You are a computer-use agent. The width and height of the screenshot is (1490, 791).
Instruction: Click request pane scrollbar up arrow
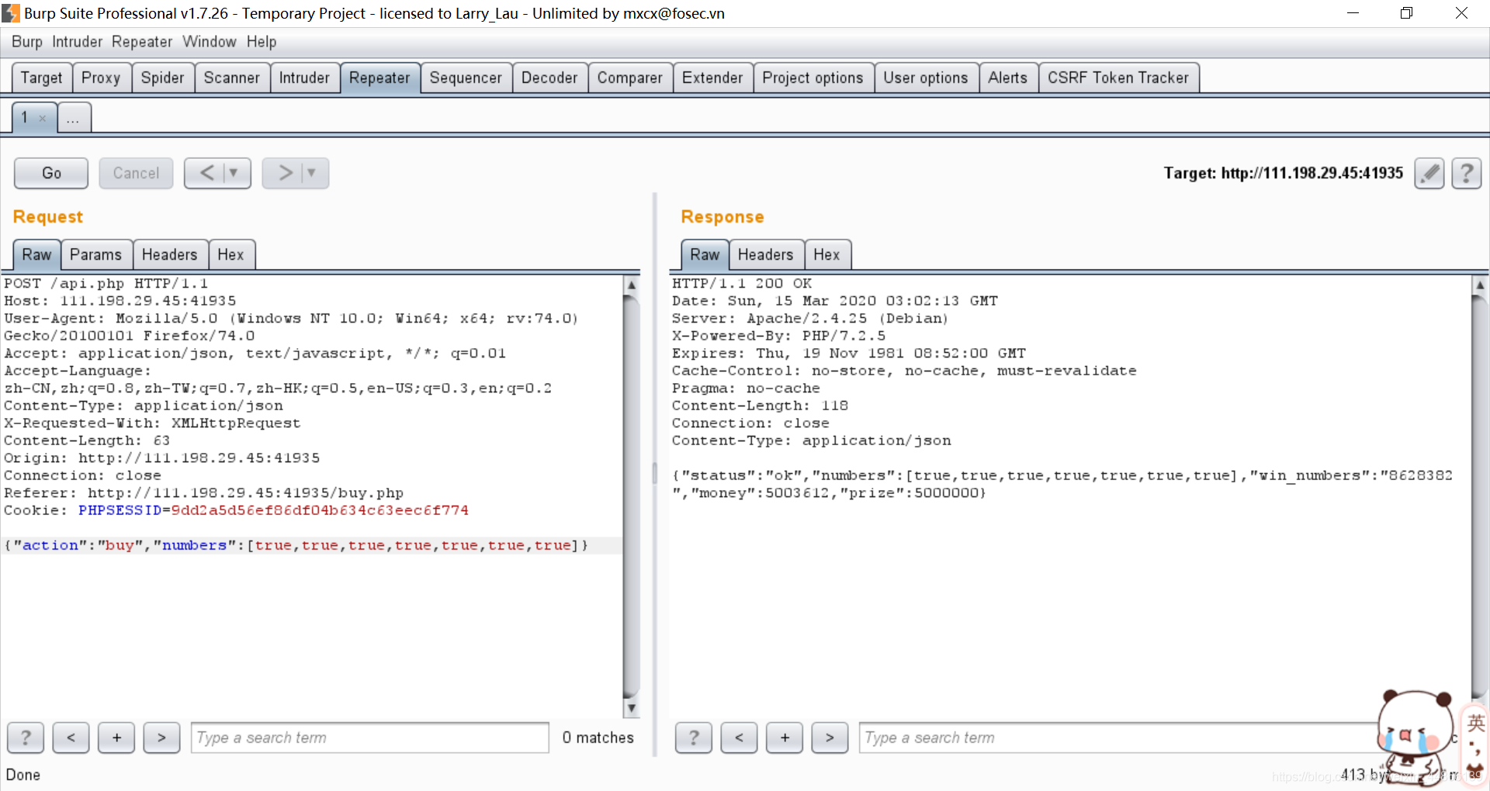pos(632,285)
